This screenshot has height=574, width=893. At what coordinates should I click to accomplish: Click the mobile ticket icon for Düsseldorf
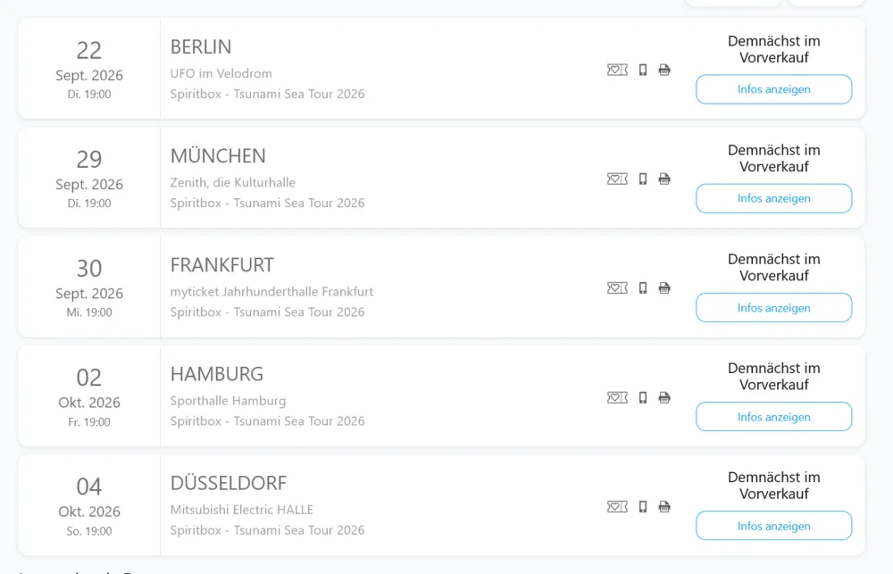pos(643,506)
